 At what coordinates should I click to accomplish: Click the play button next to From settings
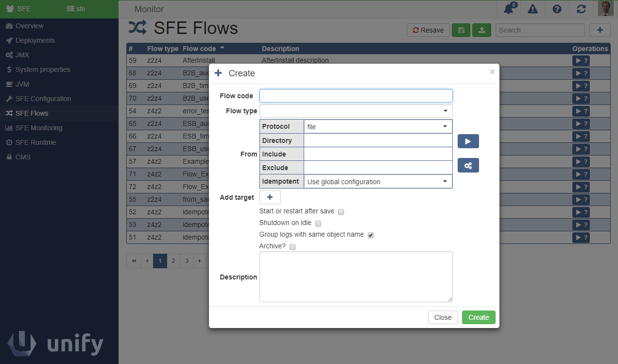point(468,141)
